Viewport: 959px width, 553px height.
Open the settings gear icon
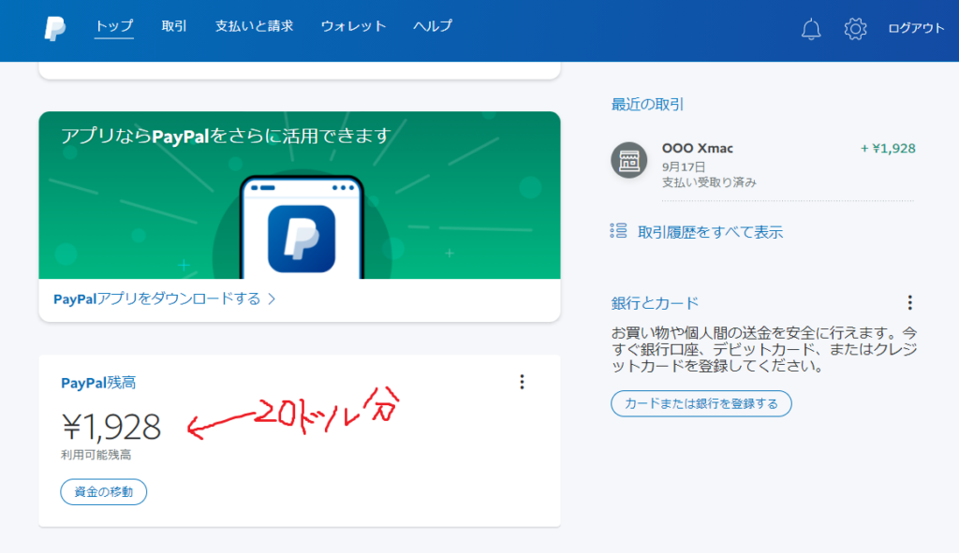click(x=855, y=29)
